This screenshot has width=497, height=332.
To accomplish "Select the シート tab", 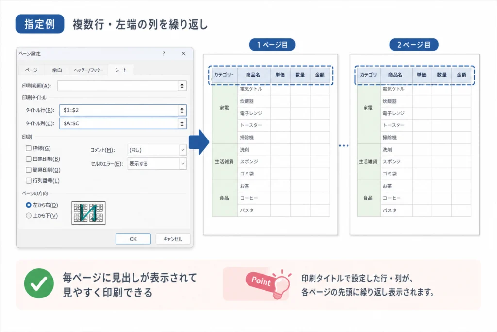I will [x=121, y=70].
